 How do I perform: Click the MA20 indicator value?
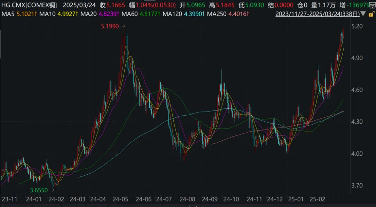[109, 14]
